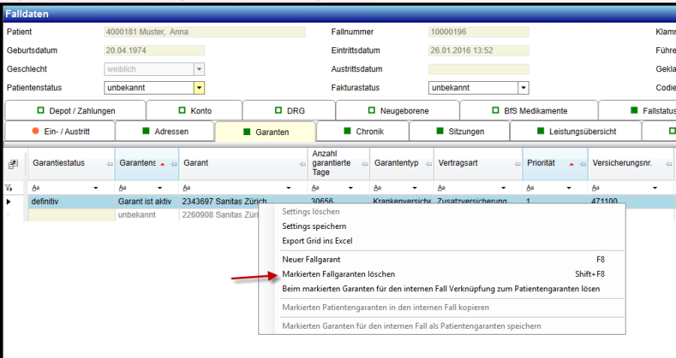Select cell '2343697 Sanitas Zürich'
Image resolution: width=676 pixels, height=358 pixels.
(x=243, y=202)
